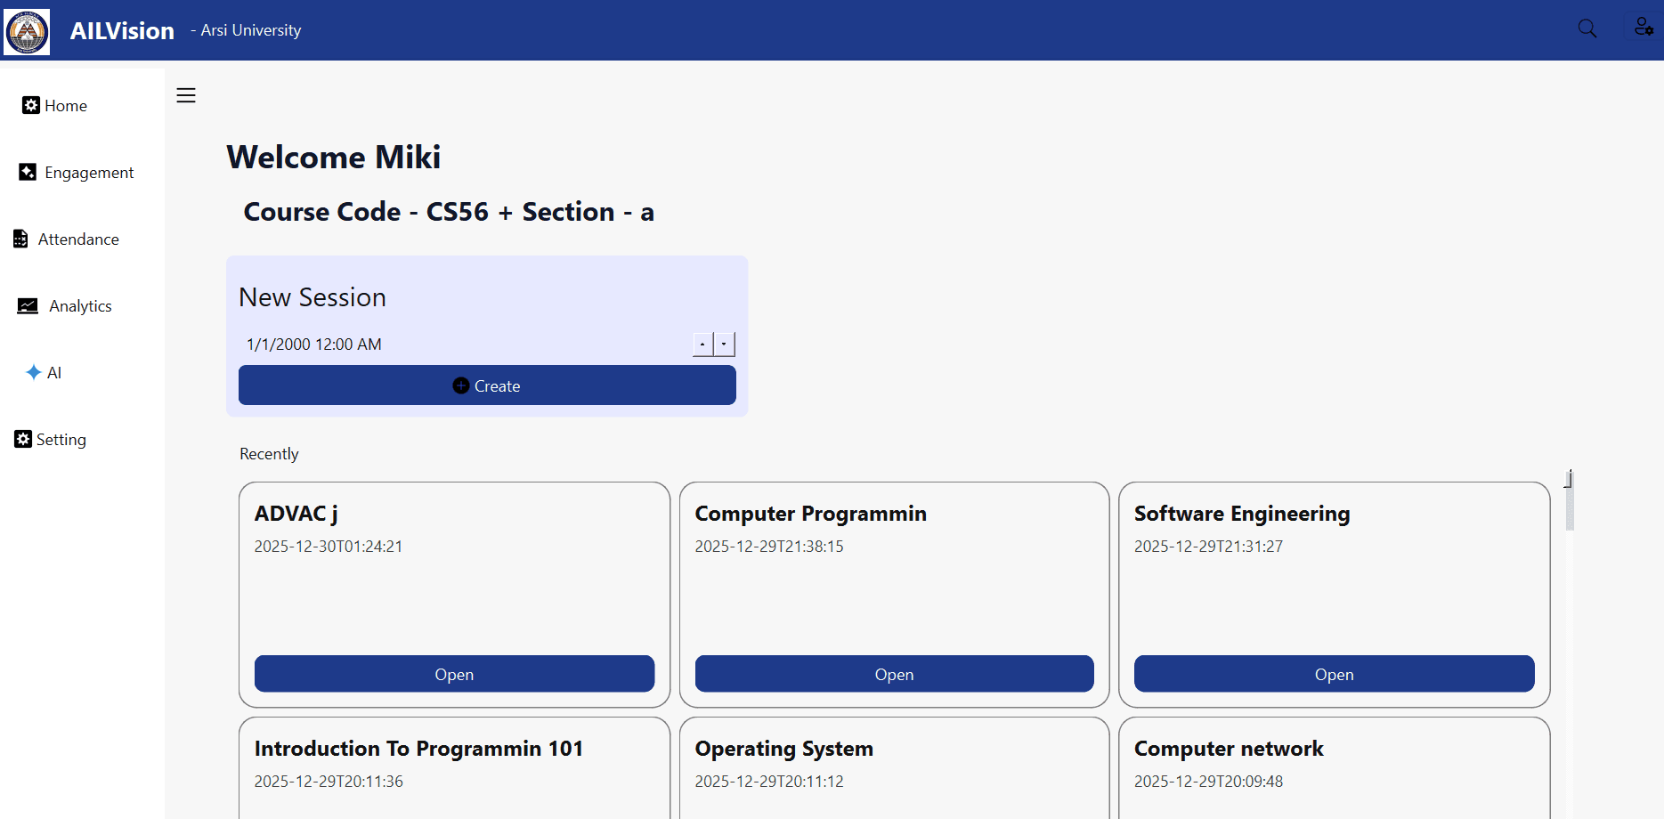The width and height of the screenshot is (1664, 819).
Task: Open the ADVAC j session
Action: tap(454, 674)
